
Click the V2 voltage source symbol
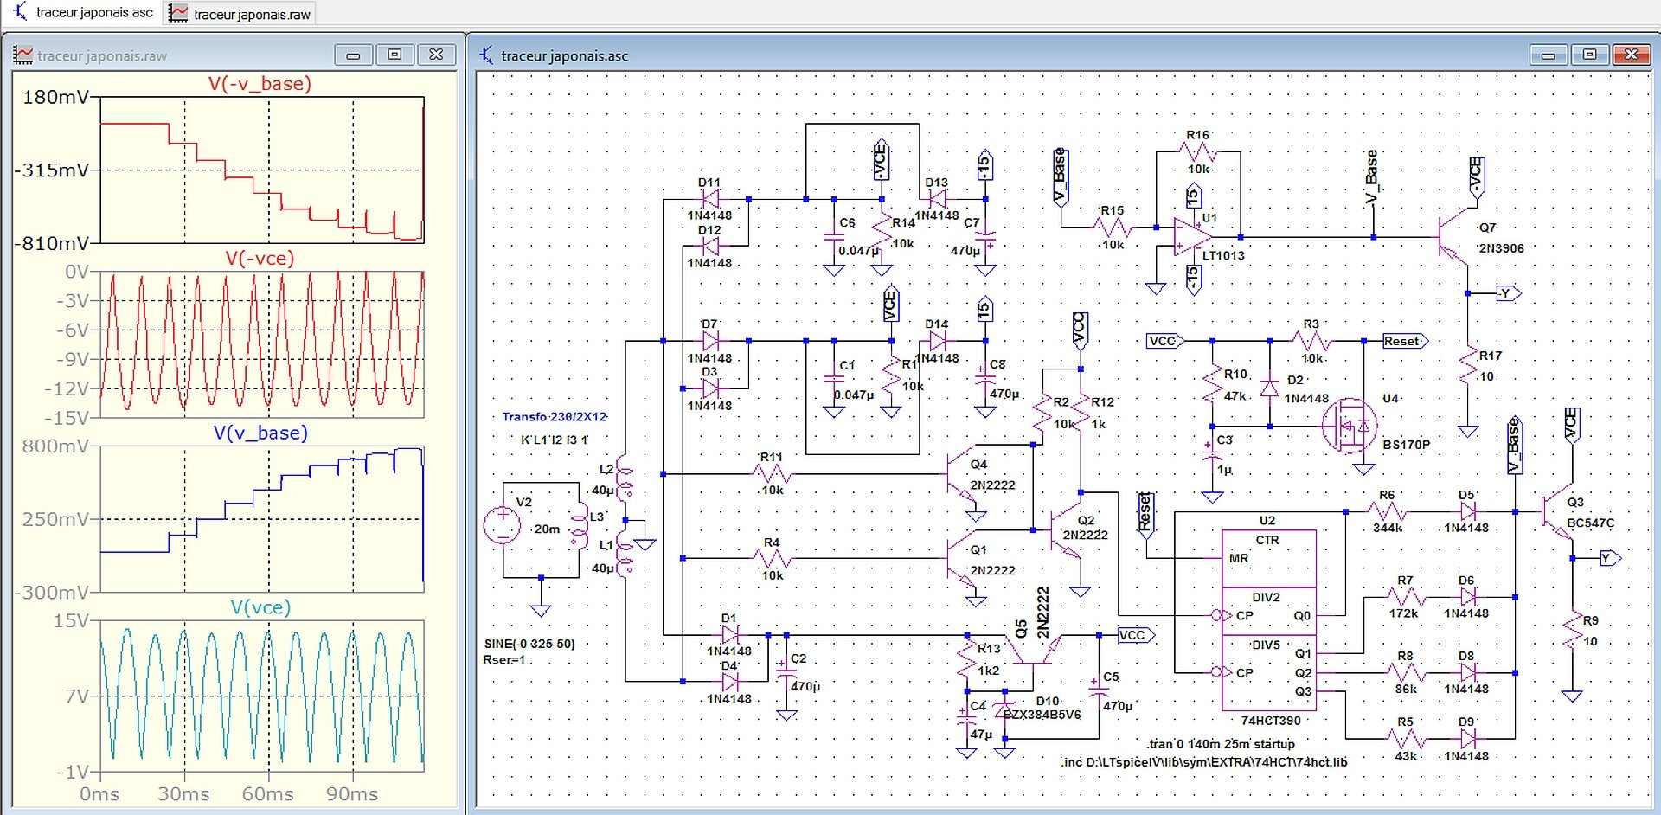(x=503, y=525)
